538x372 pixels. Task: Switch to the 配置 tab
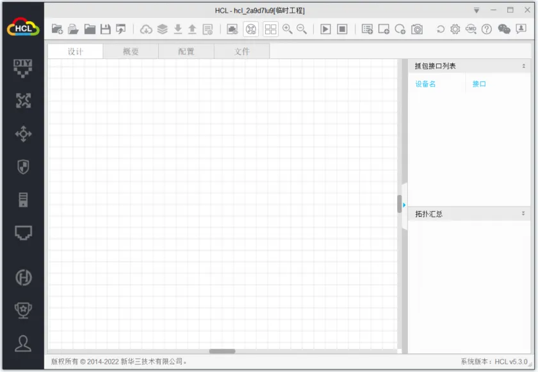pyautogui.click(x=186, y=51)
